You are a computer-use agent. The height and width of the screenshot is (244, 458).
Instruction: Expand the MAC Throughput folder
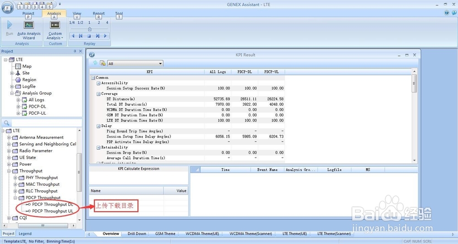15,185
